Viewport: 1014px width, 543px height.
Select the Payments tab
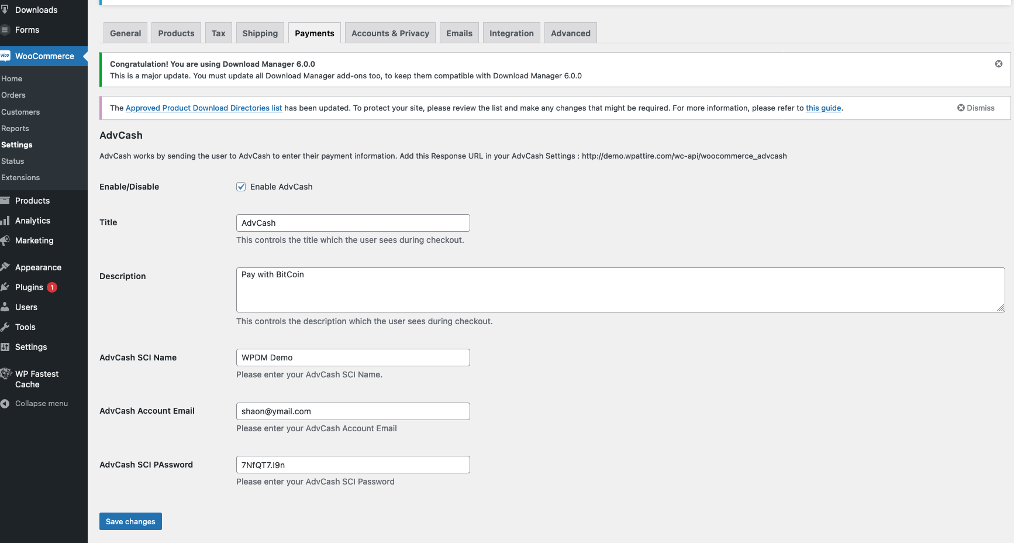click(x=315, y=33)
